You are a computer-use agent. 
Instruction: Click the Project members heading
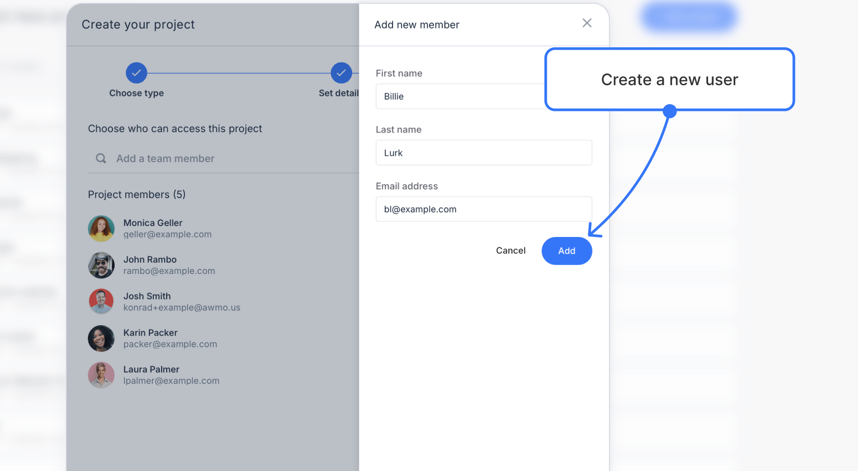coord(137,194)
